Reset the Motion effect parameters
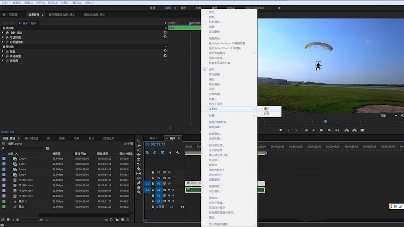Image resolution: width=404 pixels, height=227 pixels. [x=165, y=32]
